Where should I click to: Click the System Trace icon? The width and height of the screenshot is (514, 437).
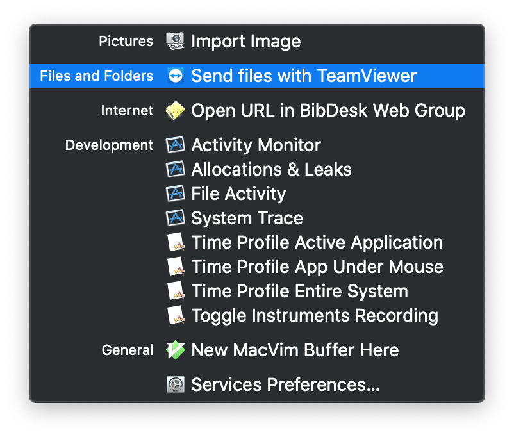[175, 218]
